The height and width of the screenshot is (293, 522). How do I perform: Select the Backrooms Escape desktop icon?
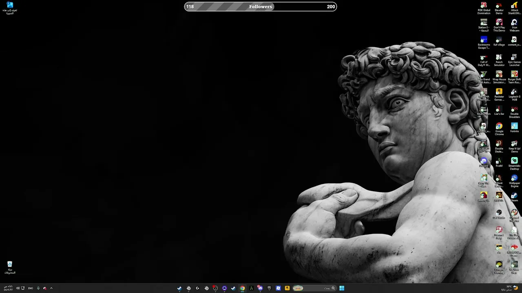coord(484,43)
